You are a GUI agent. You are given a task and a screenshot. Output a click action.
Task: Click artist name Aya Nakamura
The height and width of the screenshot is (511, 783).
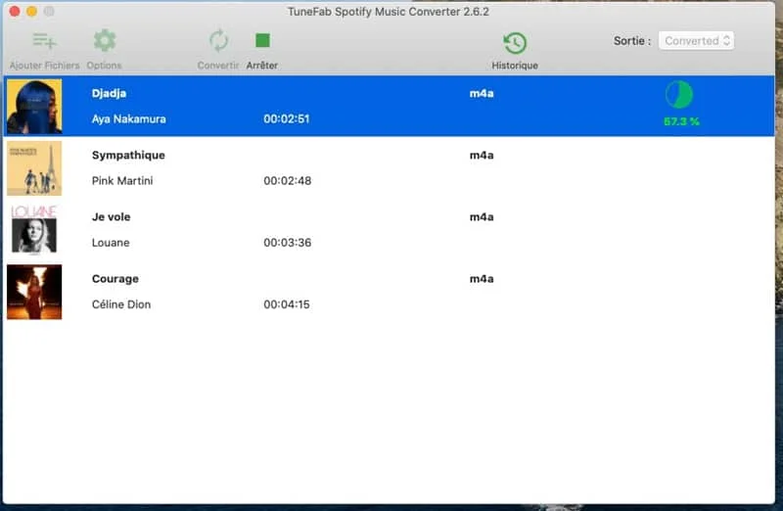129,118
